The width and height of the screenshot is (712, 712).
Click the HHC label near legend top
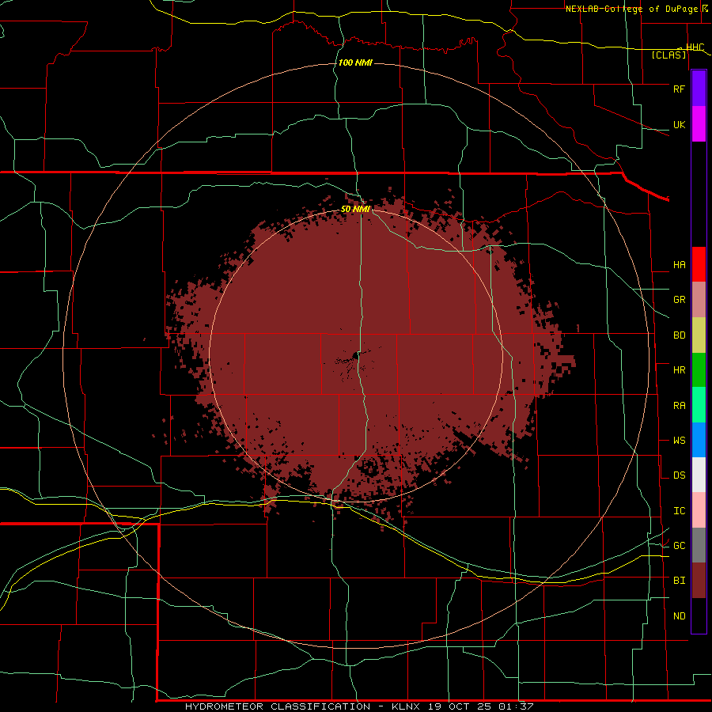coord(695,47)
